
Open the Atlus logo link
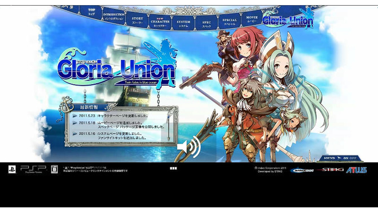(x=357, y=170)
